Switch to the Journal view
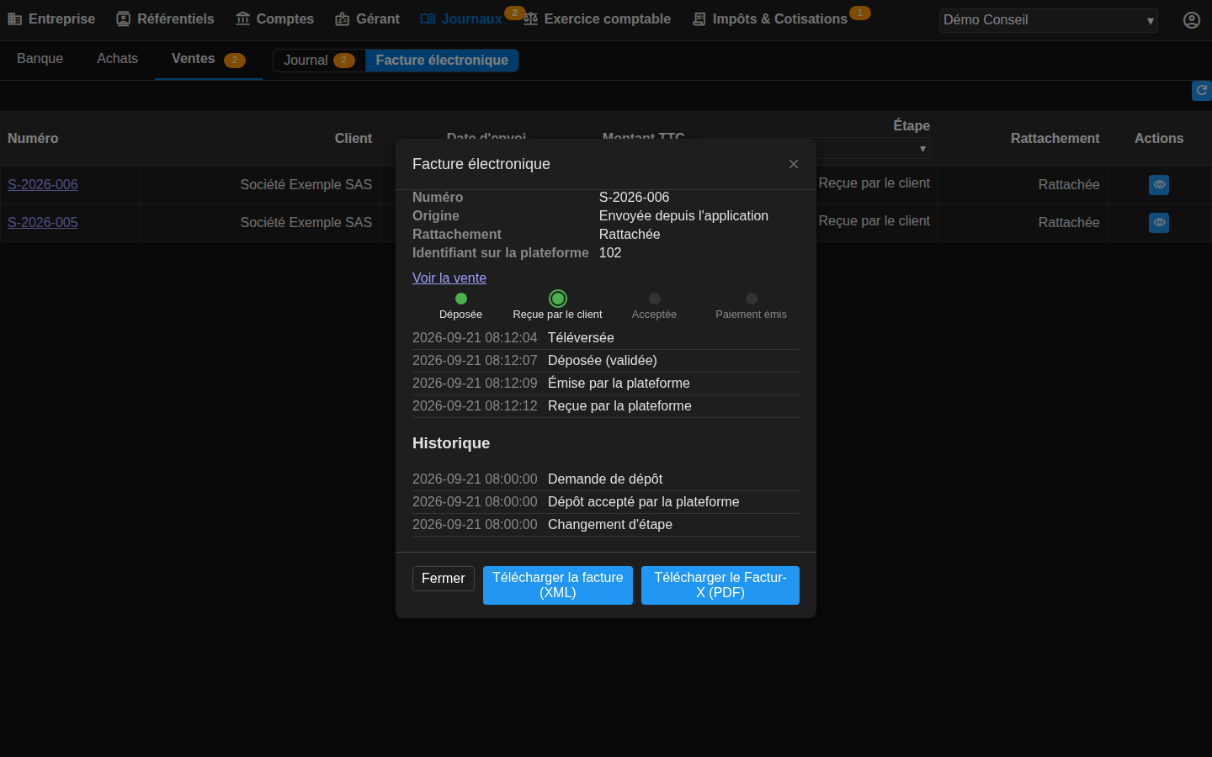 point(319,61)
